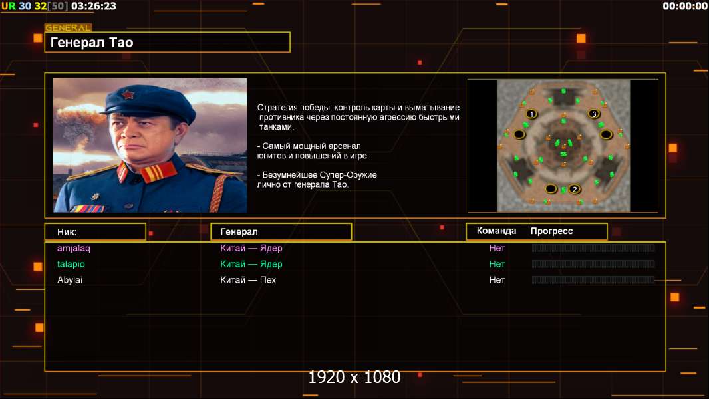This screenshot has width=709, height=399.
Task: Click Abylai's general 'Китай — Пех'
Action: click(x=248, y=280)
